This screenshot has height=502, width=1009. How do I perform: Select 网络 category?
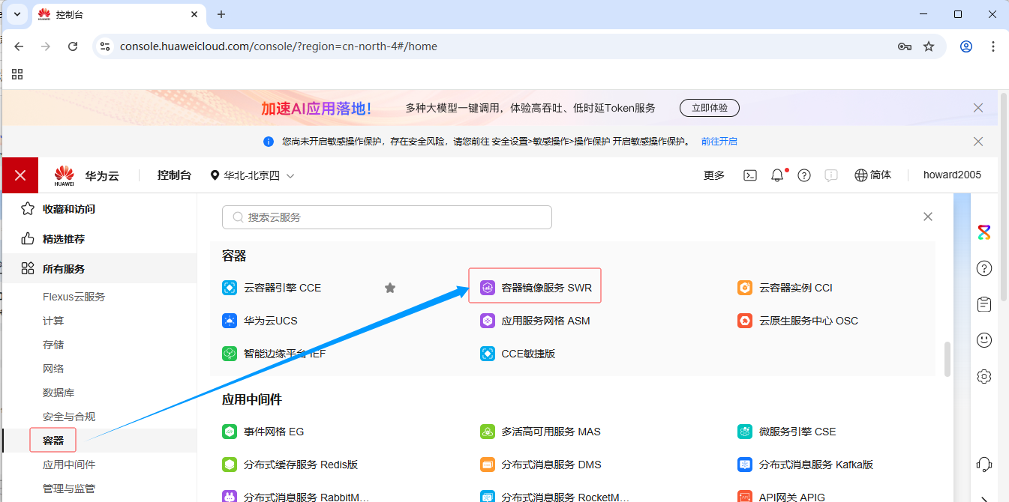pyautogui.click(x=53, y=369)
